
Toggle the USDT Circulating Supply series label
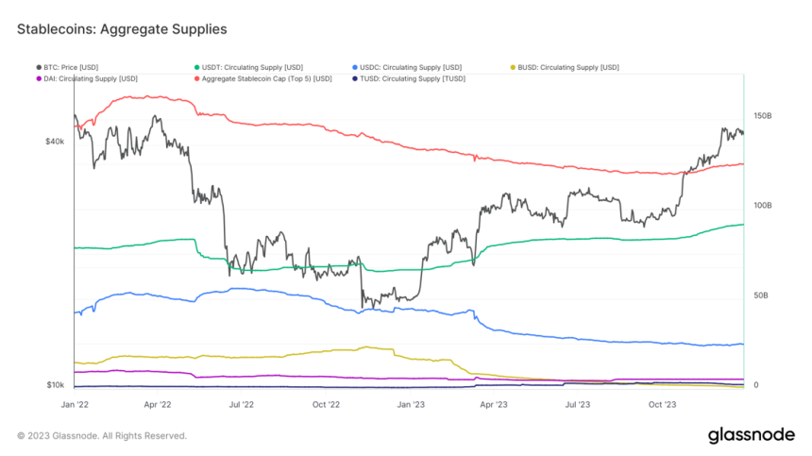point(255,67)
